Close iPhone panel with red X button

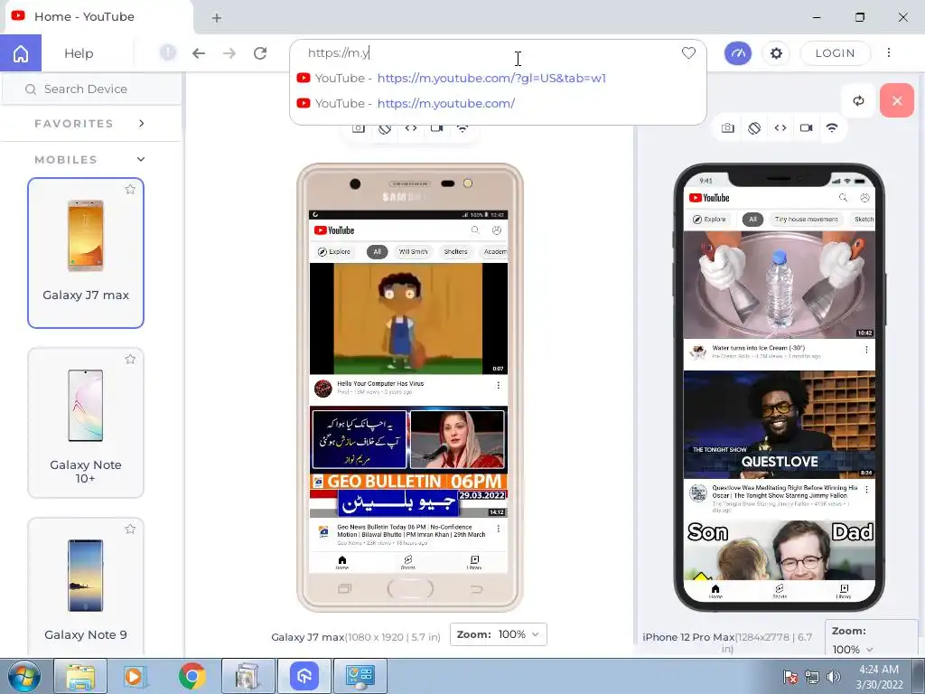[x=897, y=100]
